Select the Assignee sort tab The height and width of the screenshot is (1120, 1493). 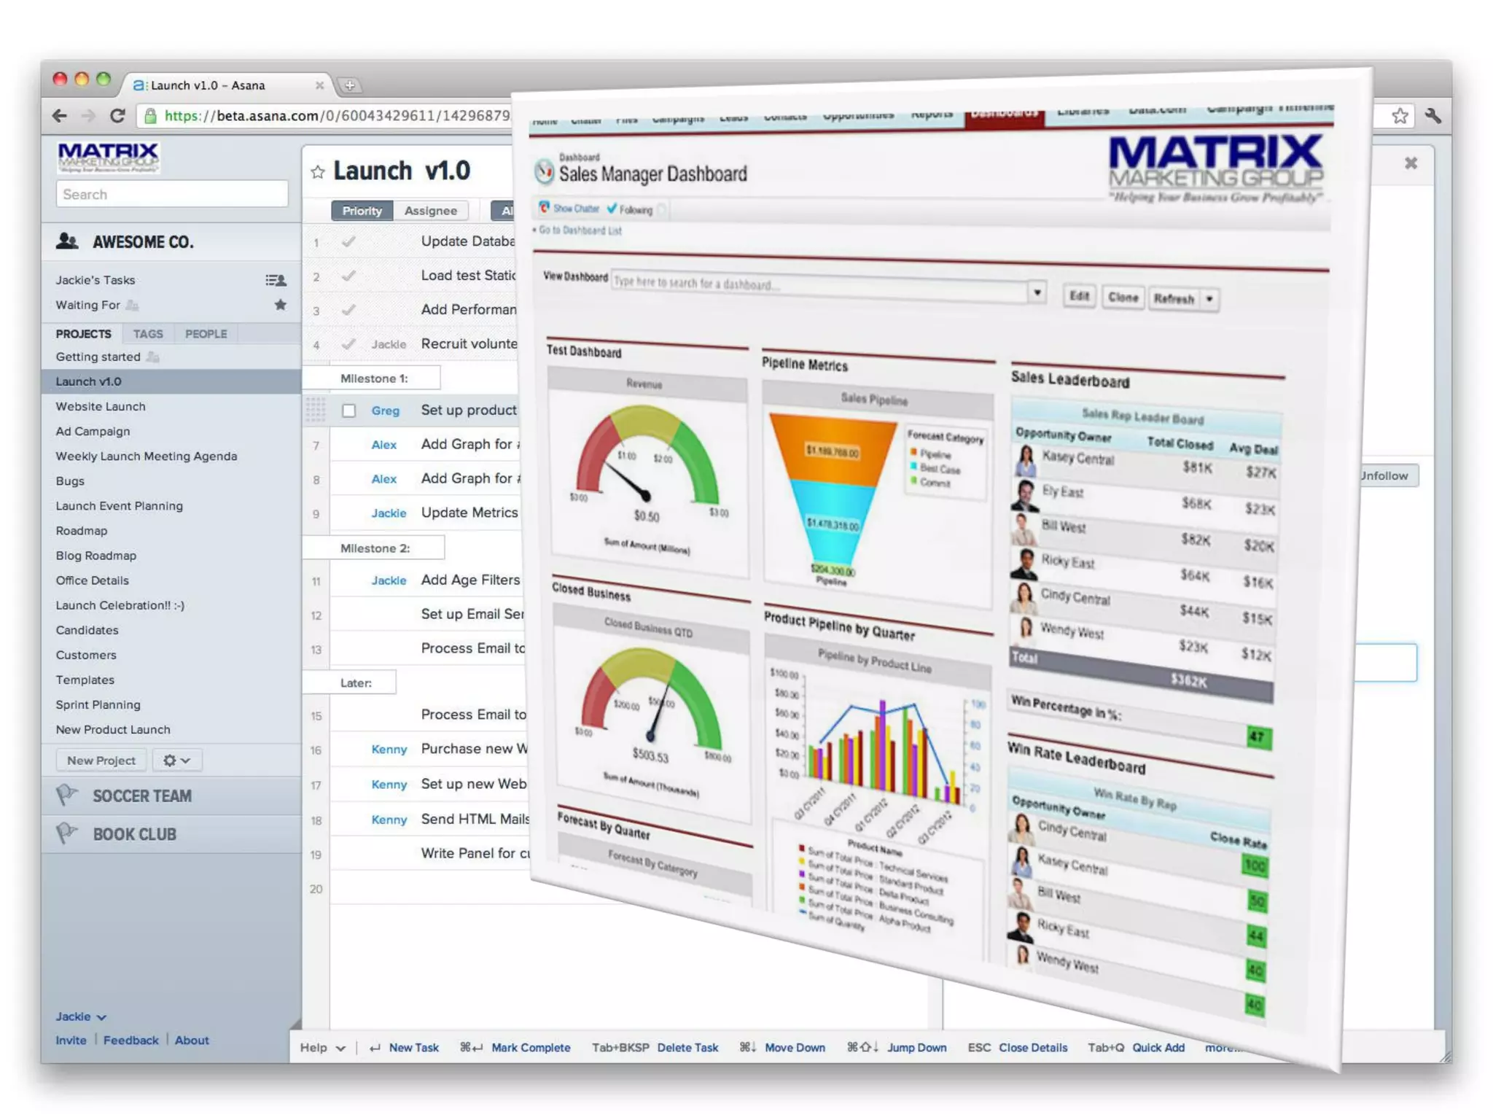(430, 211)
